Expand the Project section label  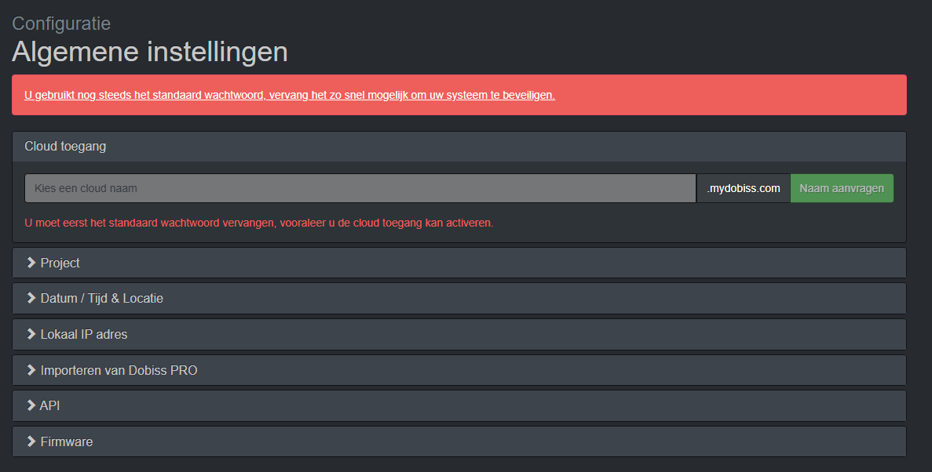60,263
